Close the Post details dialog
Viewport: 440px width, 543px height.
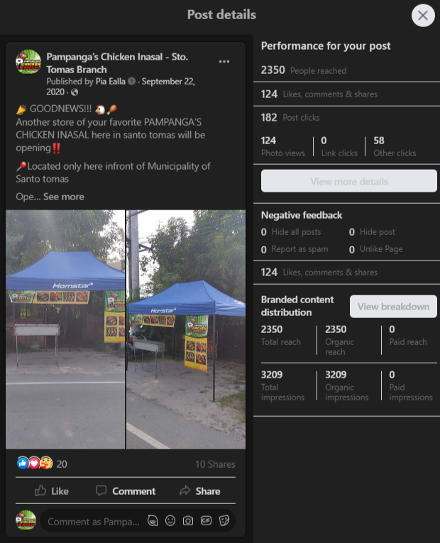423,16
